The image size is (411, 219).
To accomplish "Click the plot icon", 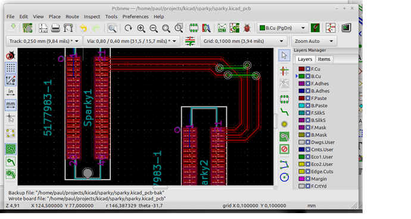I will [x=68, y=28].
